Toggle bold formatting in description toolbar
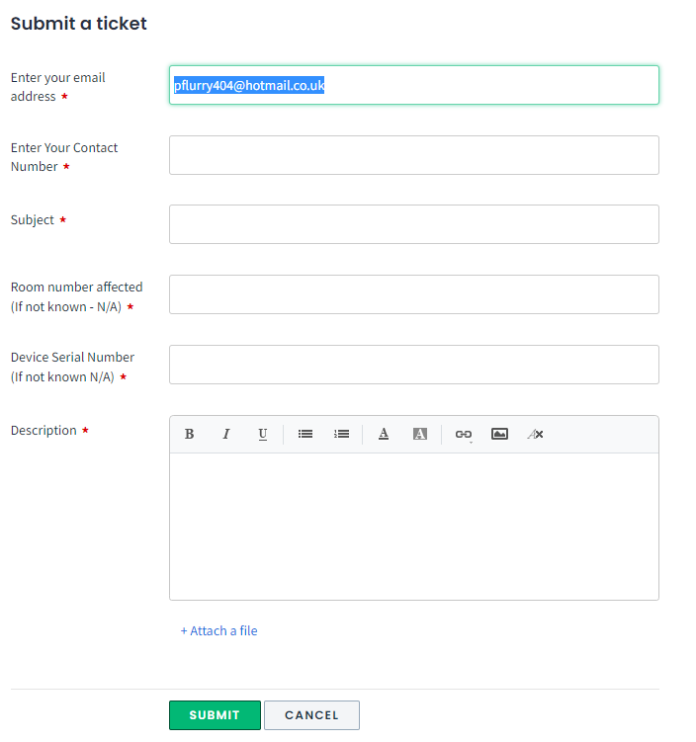Image resolution: width=696 pixels, height=742 pixels. pos(189,434)
